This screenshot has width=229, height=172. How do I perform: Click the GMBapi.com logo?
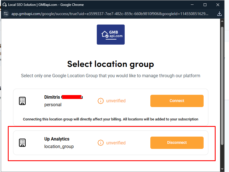111,35
